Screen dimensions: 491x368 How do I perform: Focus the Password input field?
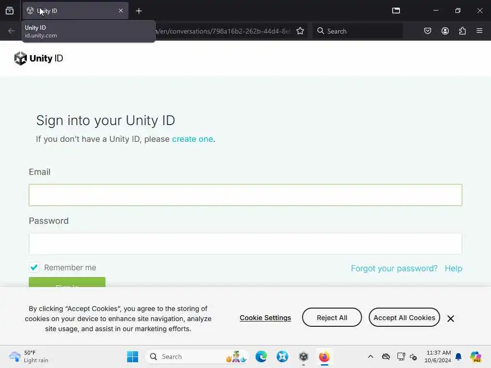(245, 244)
